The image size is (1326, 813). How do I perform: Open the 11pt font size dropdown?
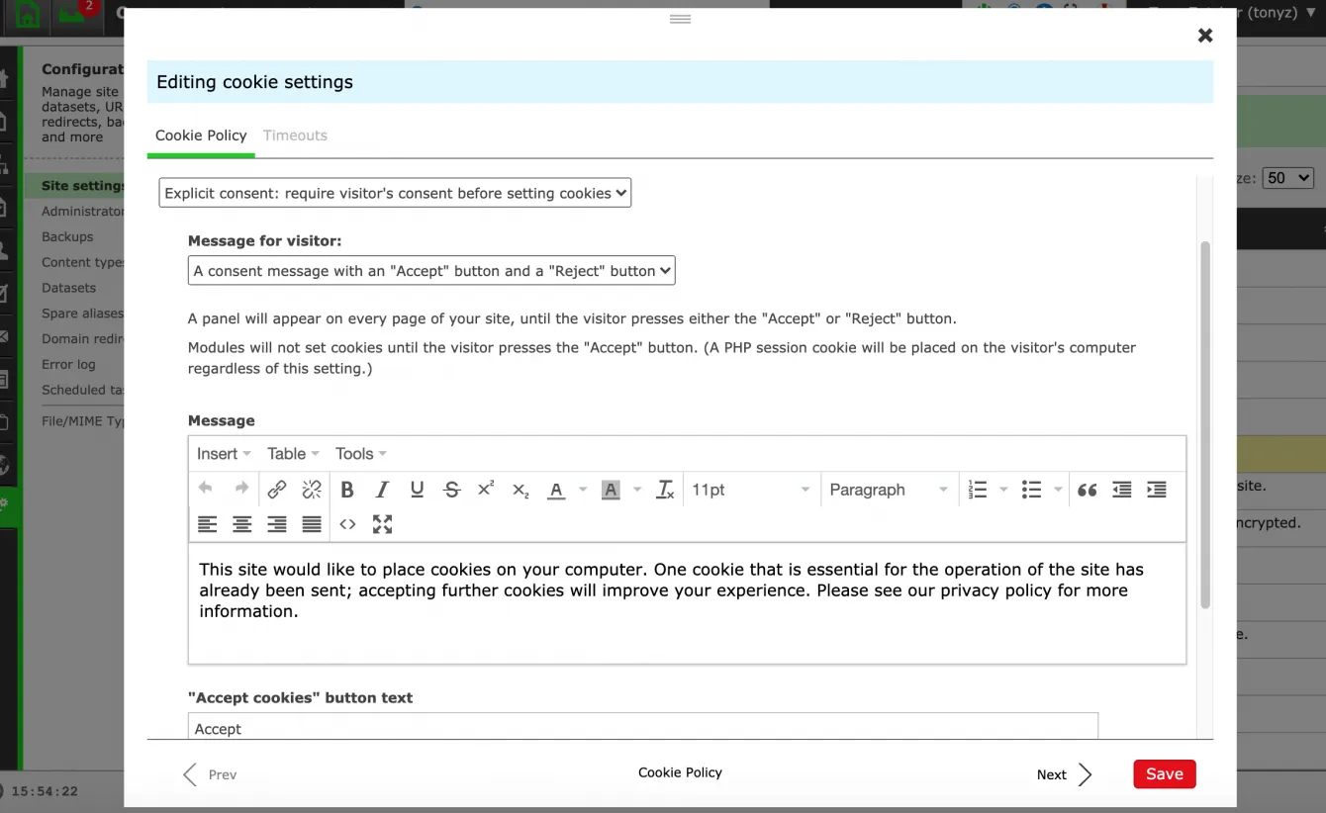(751, 490)
